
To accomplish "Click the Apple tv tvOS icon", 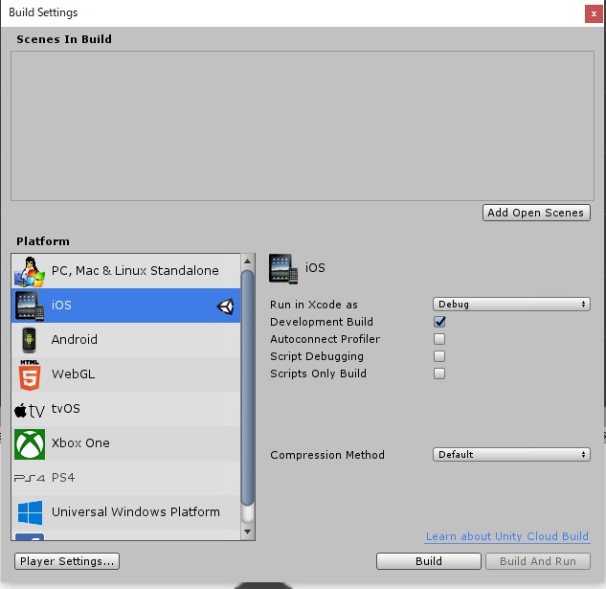I will (x=30, y=410).
